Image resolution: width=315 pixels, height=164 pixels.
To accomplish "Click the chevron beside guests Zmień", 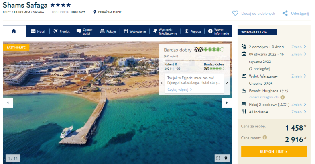I will point(305,47).
